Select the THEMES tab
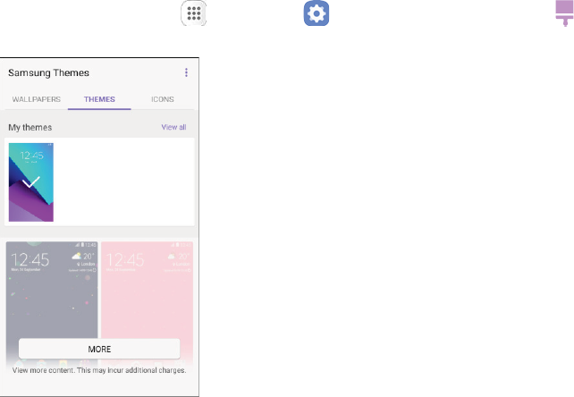 (x=99, y=99)
